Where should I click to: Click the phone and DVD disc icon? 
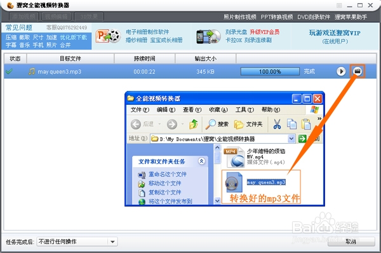coord(208,36)
